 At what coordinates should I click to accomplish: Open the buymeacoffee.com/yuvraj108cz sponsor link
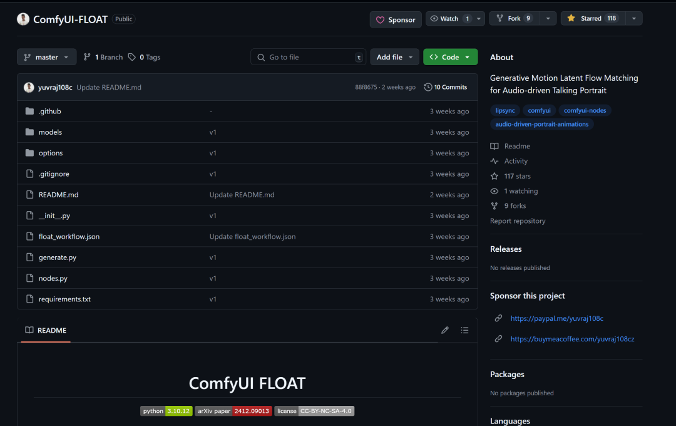[572, 340]
